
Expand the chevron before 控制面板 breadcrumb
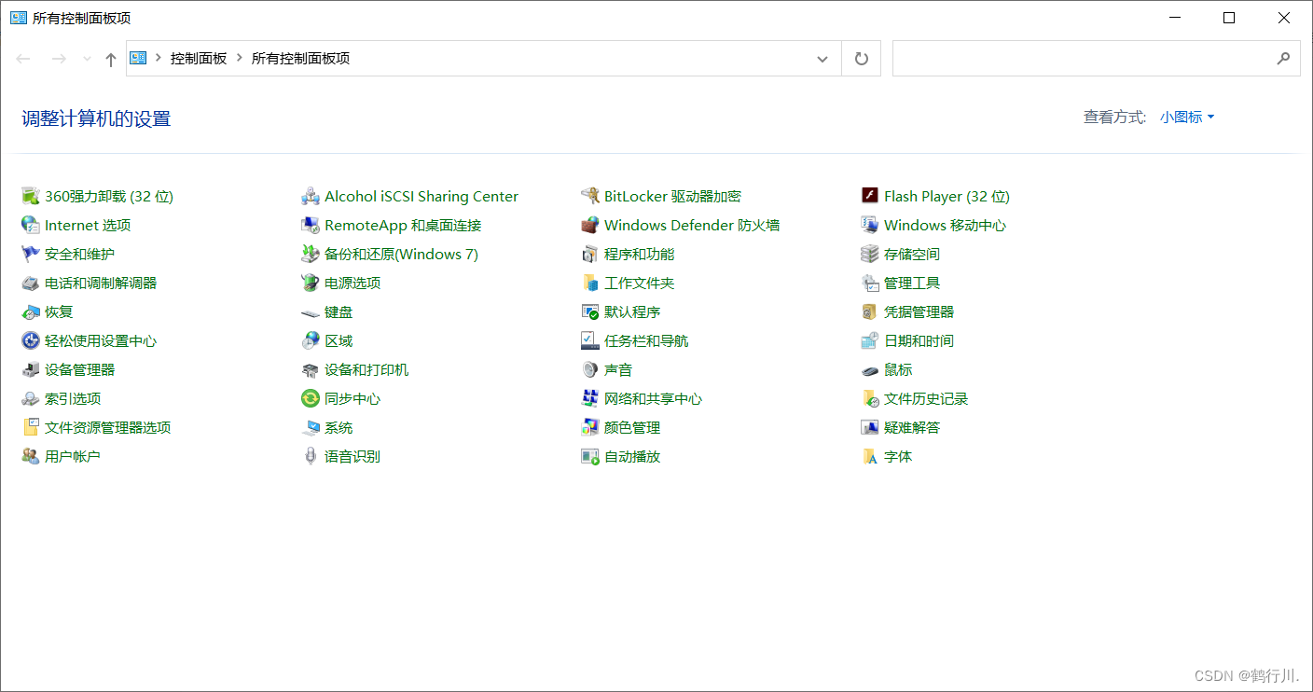159,58
